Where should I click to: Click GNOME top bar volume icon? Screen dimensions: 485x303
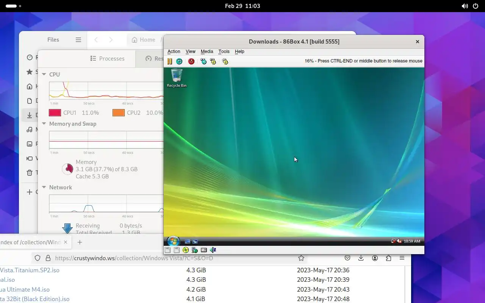465,6
